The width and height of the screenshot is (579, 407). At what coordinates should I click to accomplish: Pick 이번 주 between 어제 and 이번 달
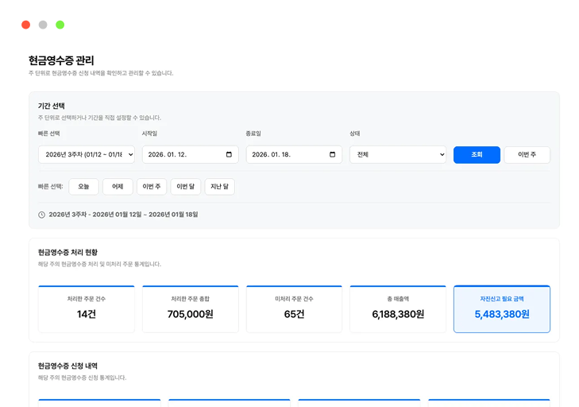(x=152, y=187)
